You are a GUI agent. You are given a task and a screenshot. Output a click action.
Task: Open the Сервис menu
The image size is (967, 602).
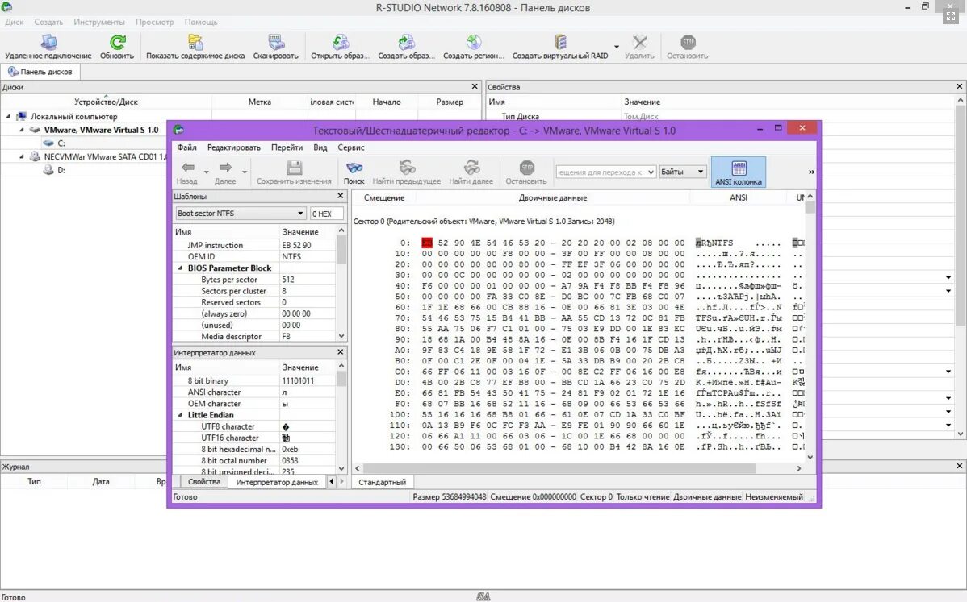click(351, 147)
